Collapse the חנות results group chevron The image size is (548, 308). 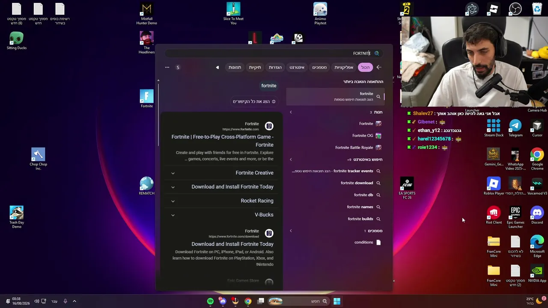[291, 112]
